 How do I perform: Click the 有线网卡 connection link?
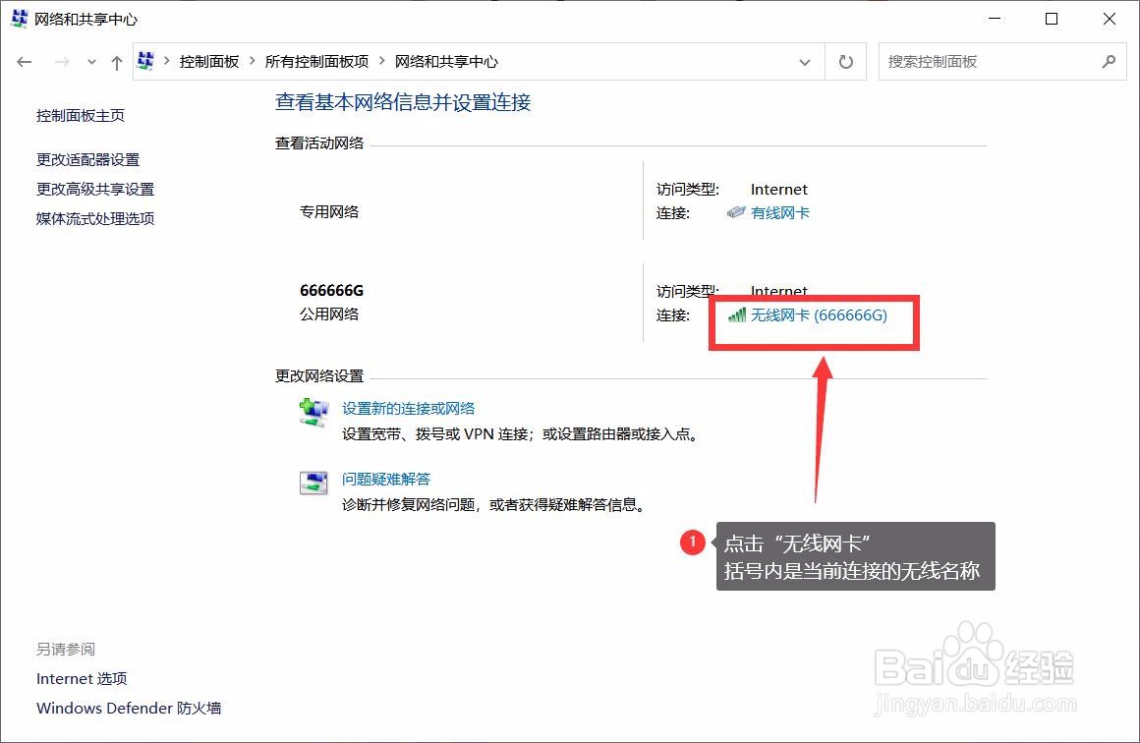click(x=779, y=212)
